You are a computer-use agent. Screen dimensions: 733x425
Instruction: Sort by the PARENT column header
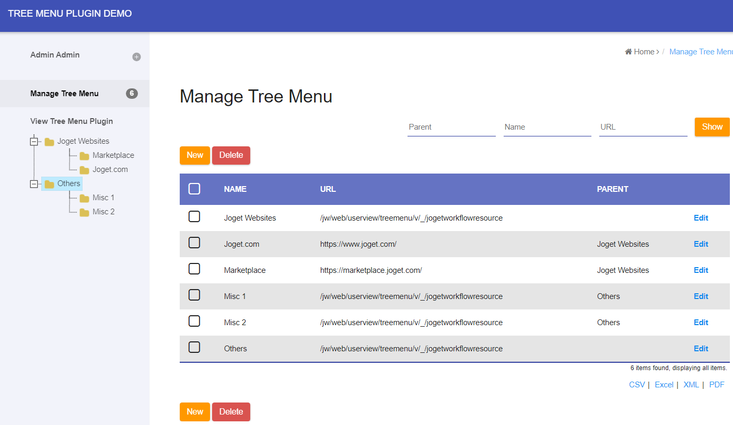pos(613,189)
